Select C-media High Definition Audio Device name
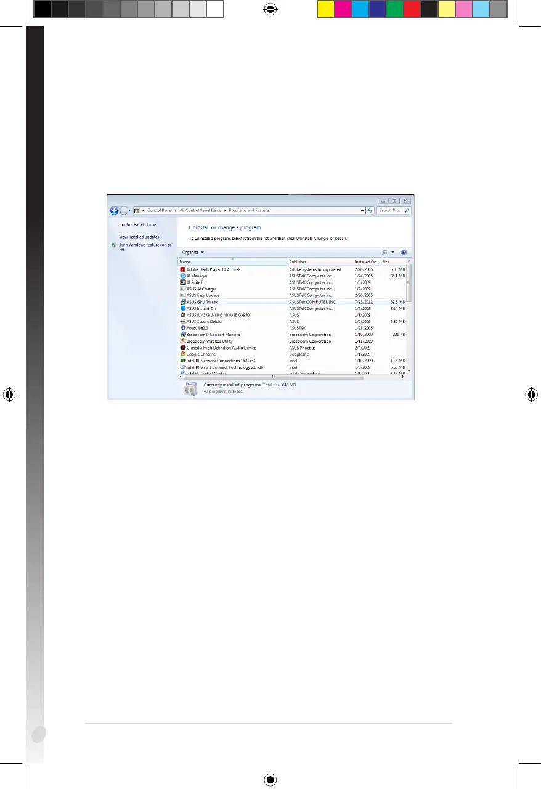This screenshot has width=541, height=789. pos(221,348)
